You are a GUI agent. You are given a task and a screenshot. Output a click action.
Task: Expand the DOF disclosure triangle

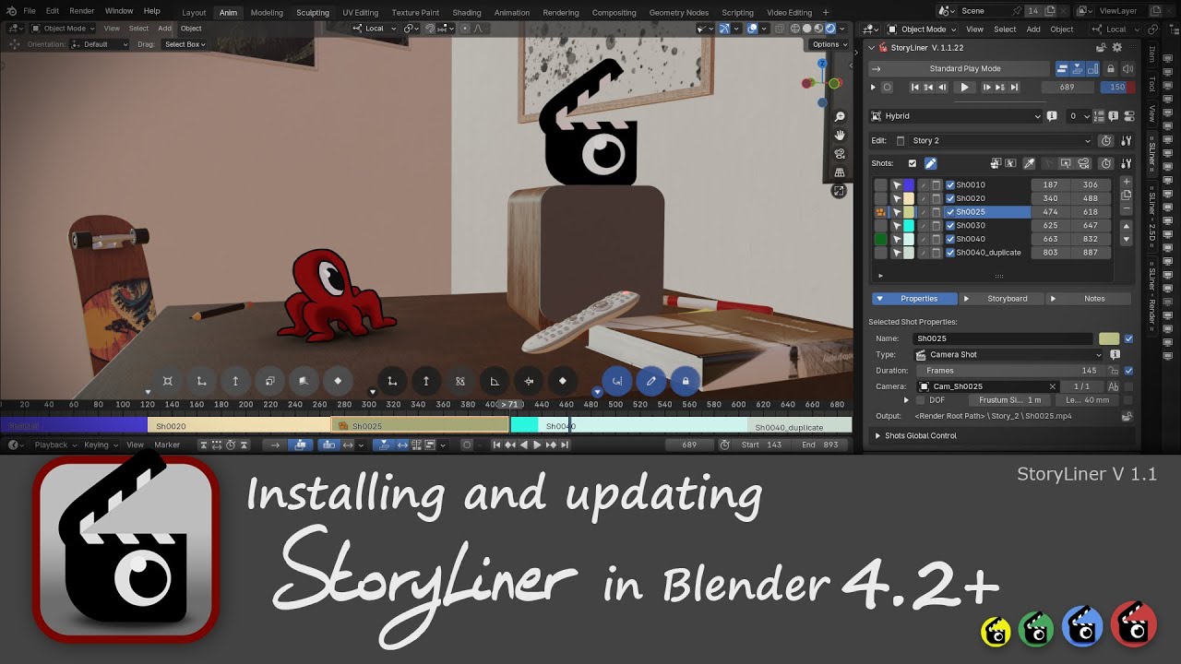click(906, 400)
